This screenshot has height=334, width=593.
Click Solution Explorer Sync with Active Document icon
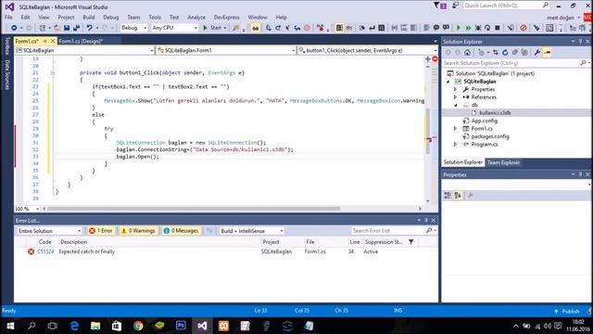[x=495, y=53]
